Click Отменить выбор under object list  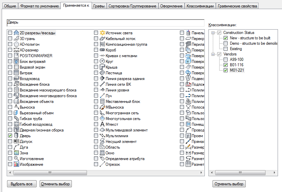pos(56,184)
